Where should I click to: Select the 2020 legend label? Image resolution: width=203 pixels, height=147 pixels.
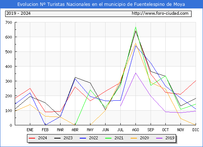[144, 138]
